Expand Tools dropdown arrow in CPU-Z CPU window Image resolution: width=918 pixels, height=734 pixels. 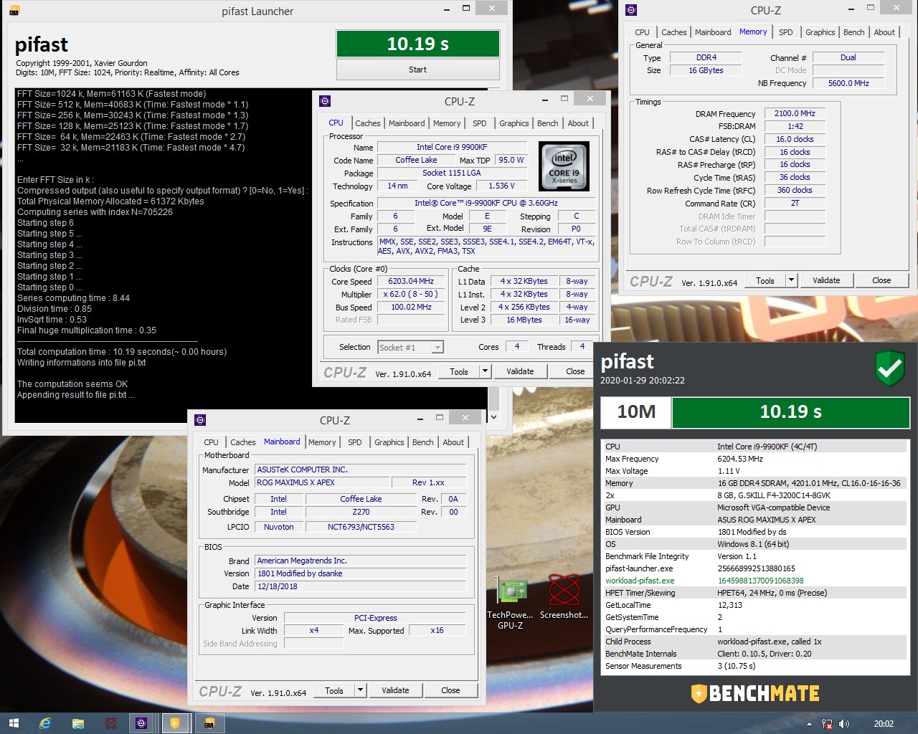click(486, 371)
